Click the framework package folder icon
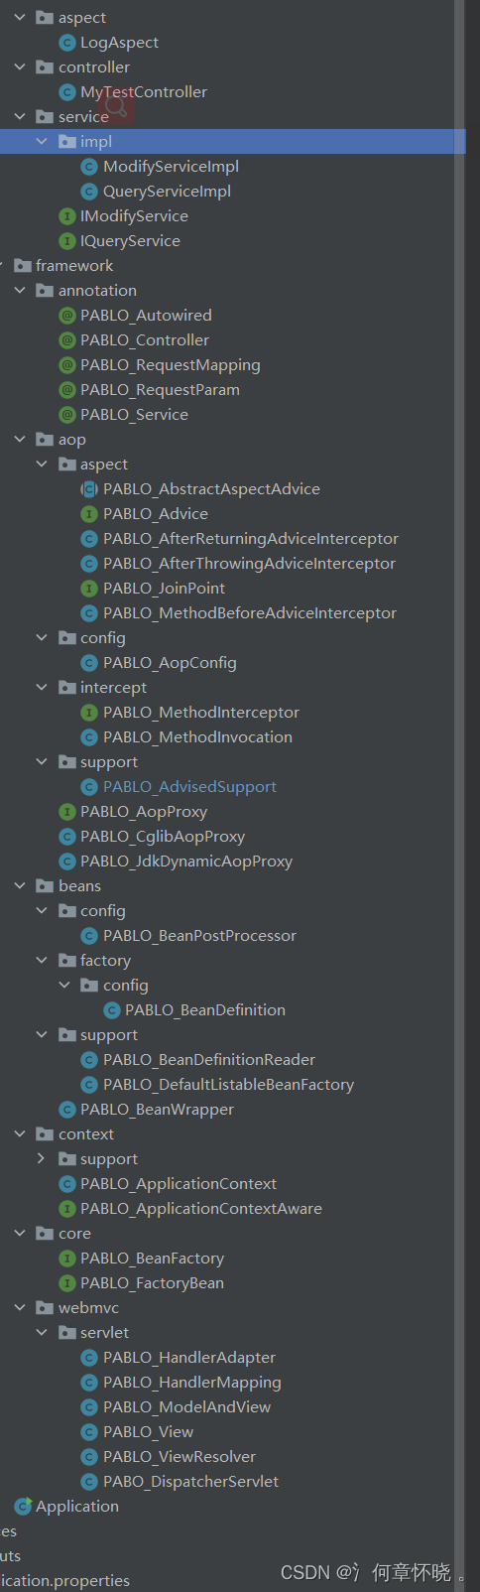480x1592 pixels. click(23, 266)
